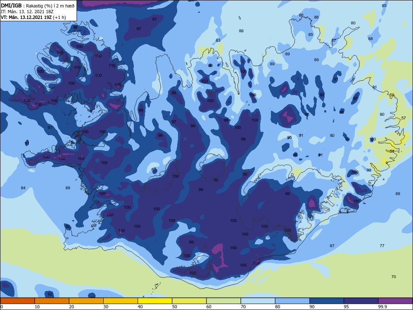
Task: Click the '20' legend scale label
Action: pyautogui.click(x=71, y=307)
